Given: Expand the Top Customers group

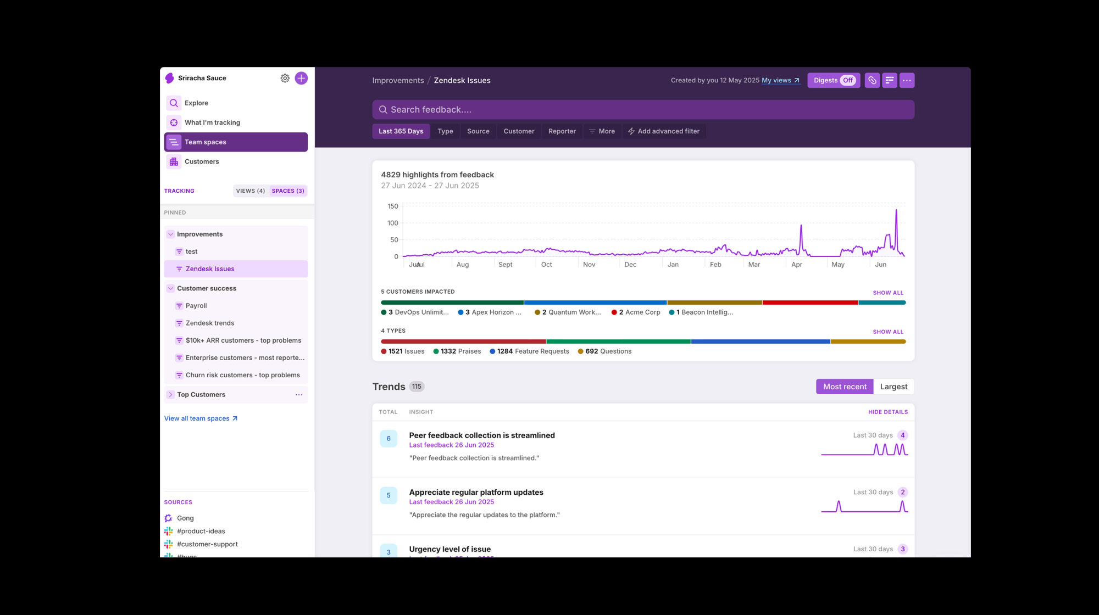Looking at the screenshot, I should (170, 394).
